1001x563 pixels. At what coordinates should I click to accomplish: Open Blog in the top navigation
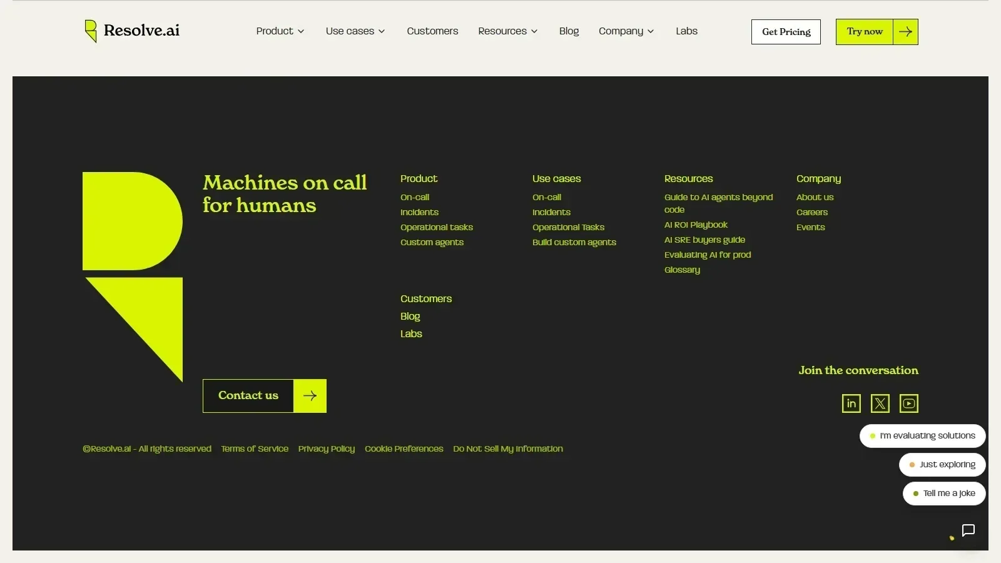tap(569, 31)
